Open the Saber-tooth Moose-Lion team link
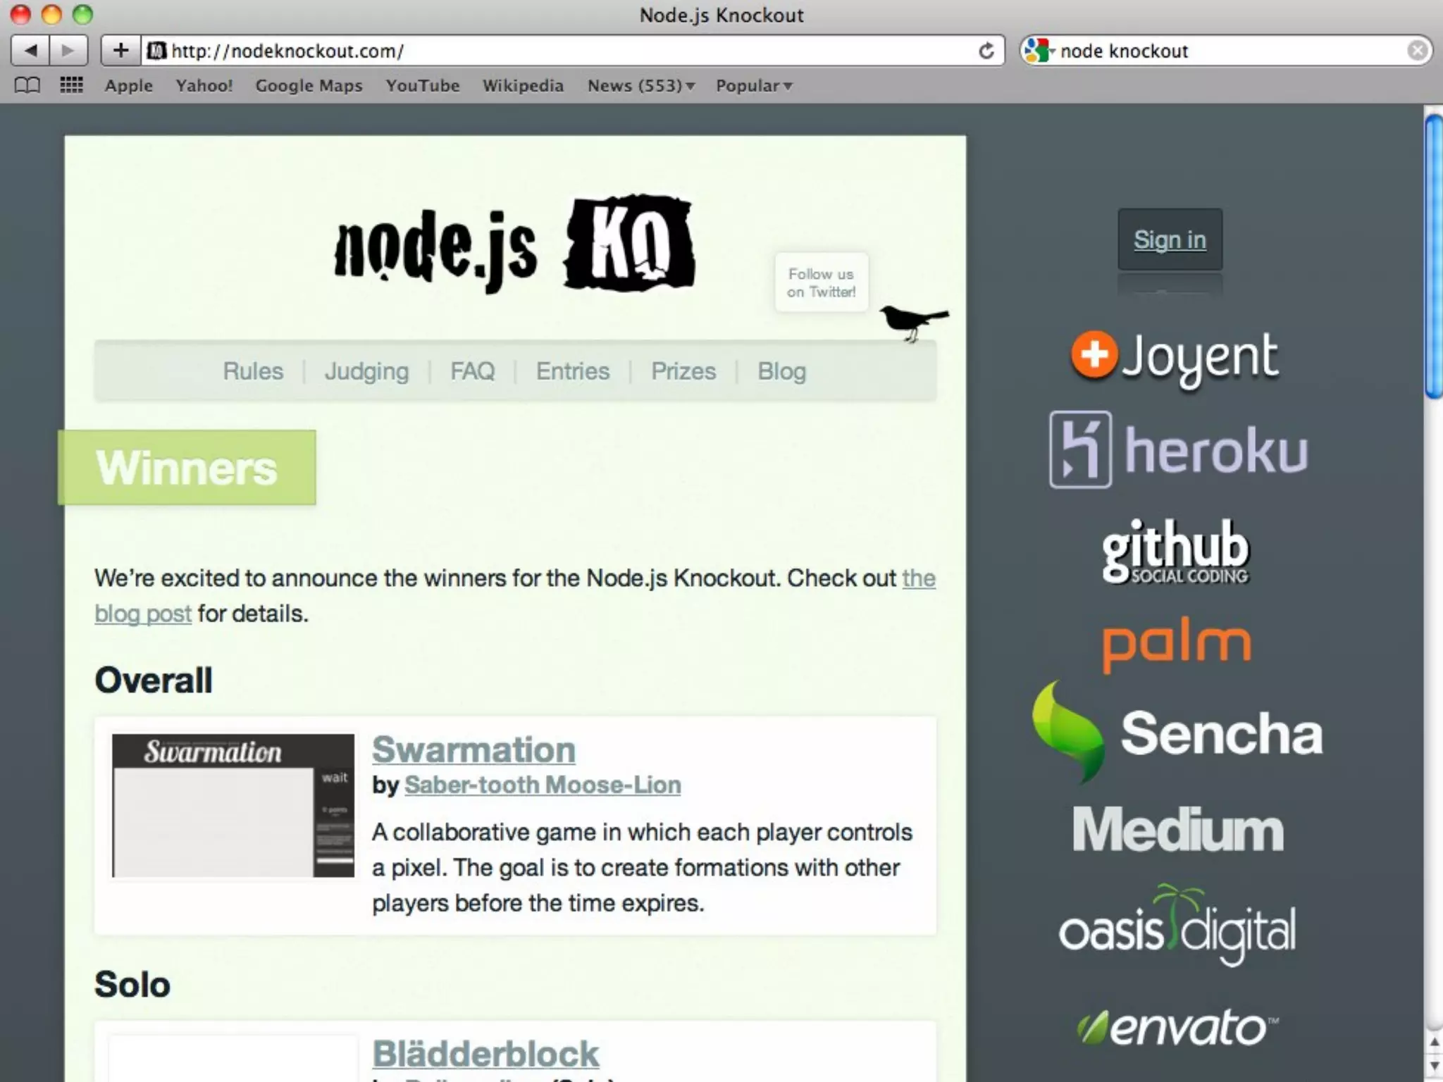The width and height of the screenshot is (1443, 1082). (x=543, y=785)
